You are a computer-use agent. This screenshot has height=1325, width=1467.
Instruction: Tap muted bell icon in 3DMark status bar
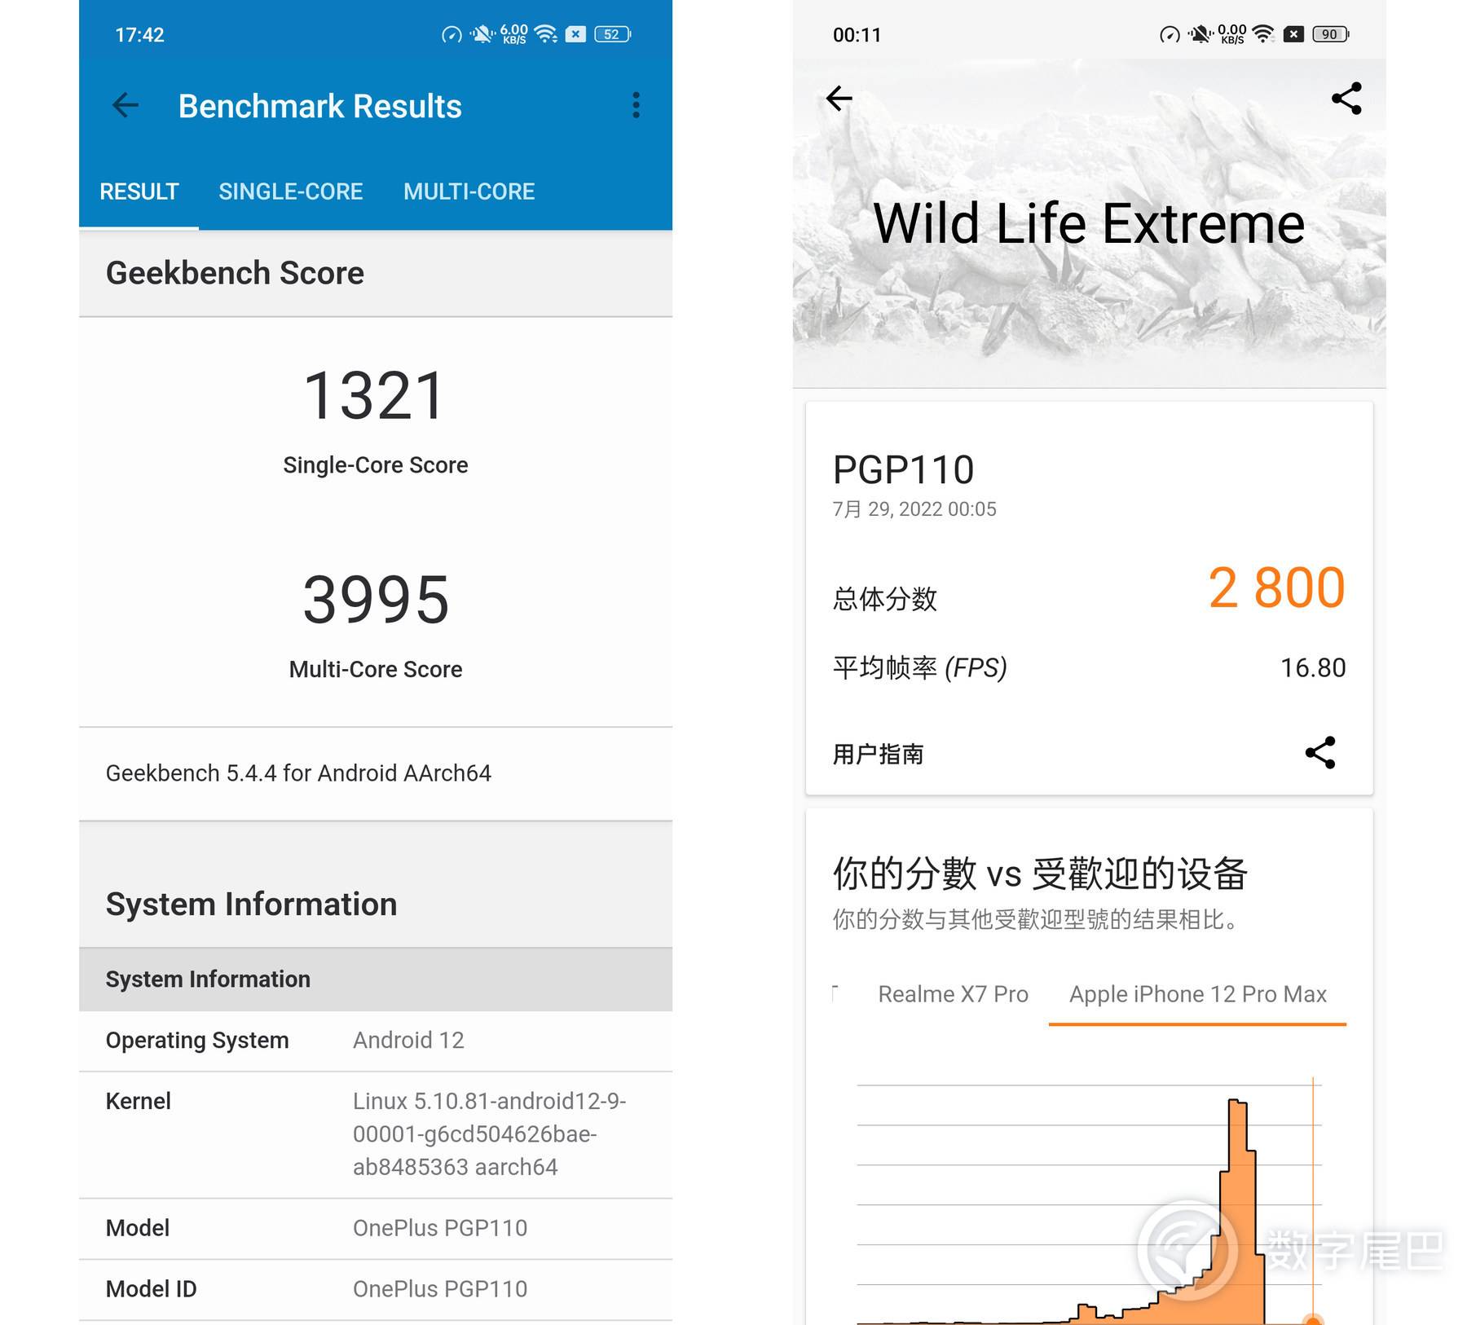tap(1200, 34)
